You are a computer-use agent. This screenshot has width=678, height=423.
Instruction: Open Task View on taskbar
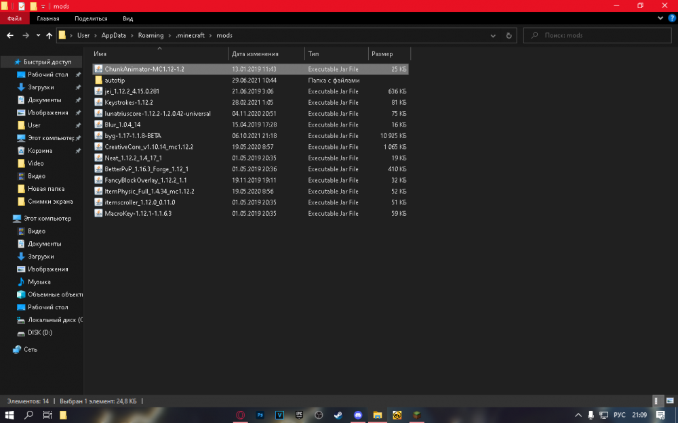[47, 415]
